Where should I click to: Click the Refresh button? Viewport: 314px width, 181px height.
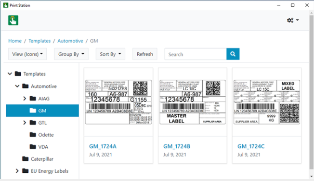point(145,54)
